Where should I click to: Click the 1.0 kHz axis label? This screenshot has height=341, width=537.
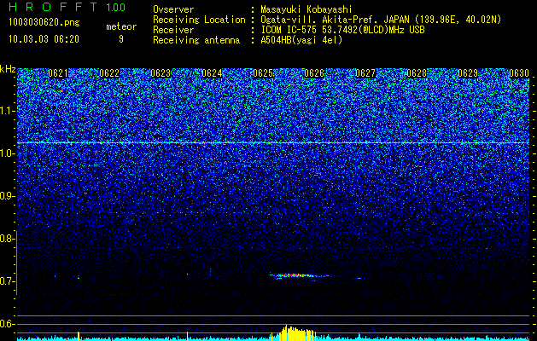click(x=6, y=153)
